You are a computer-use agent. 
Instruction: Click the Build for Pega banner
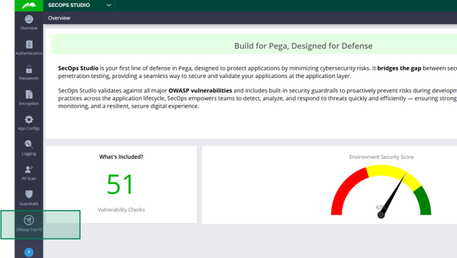click(303, 46)
